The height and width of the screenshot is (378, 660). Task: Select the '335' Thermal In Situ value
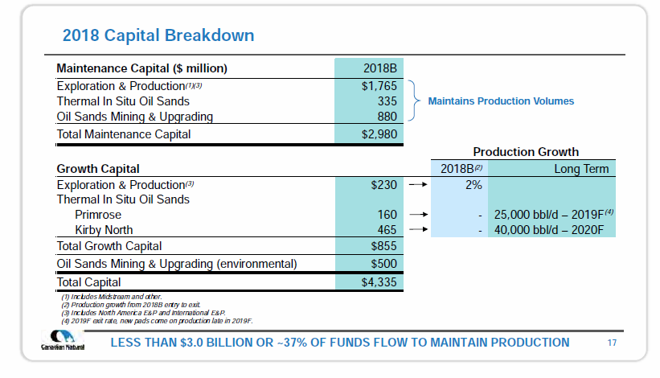click(387, 101)
